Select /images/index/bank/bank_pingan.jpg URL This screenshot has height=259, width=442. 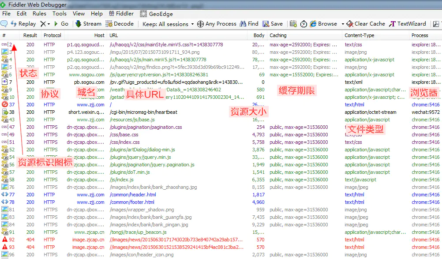click(149, 225)
